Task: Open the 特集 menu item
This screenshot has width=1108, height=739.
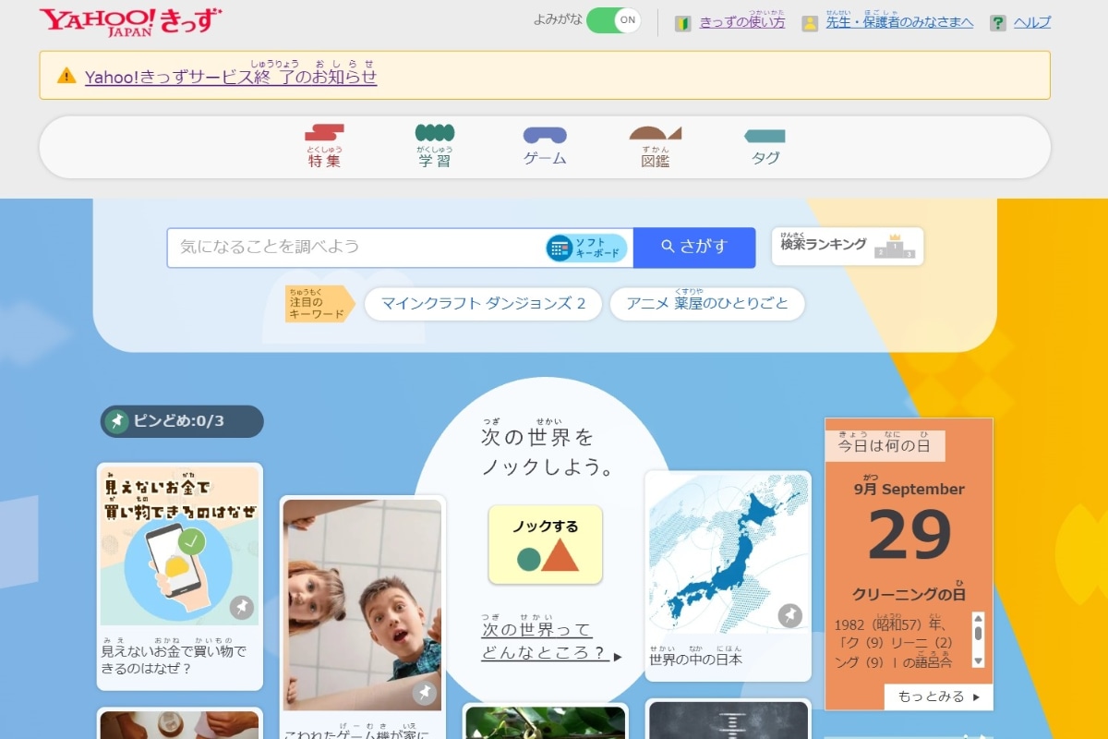Action: [324, 147]
